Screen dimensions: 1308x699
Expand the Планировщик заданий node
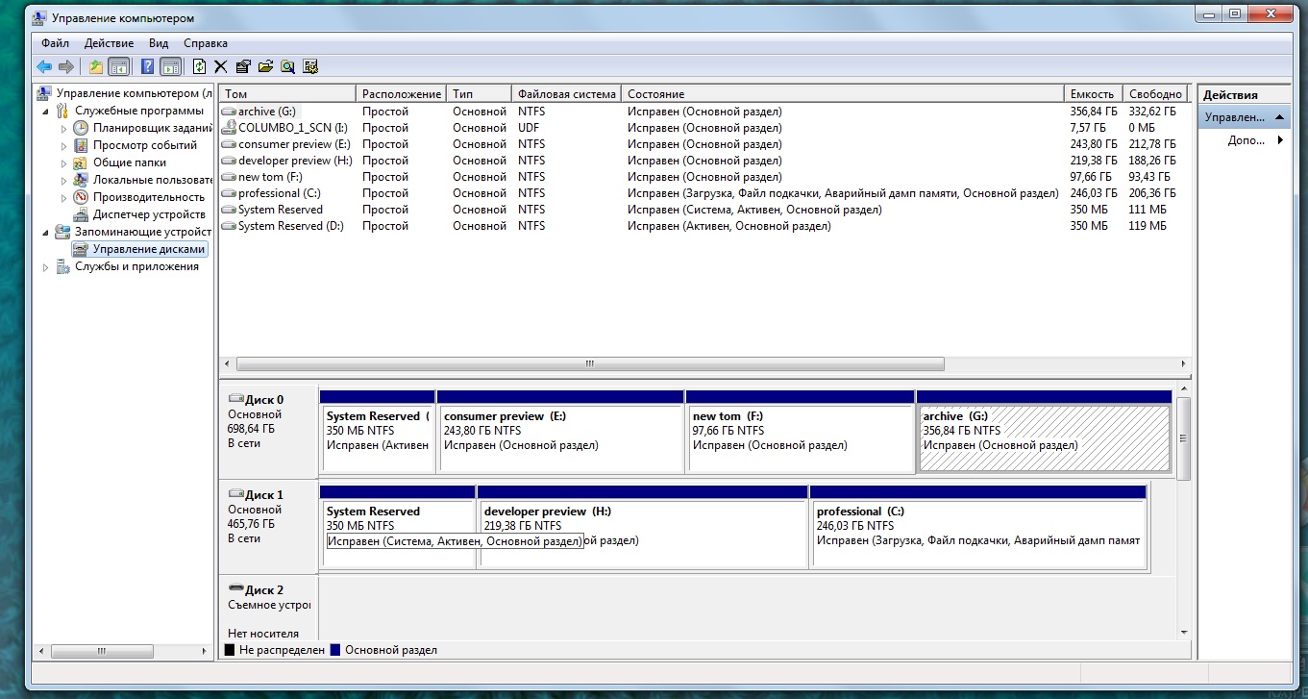(x=64, y=128)
